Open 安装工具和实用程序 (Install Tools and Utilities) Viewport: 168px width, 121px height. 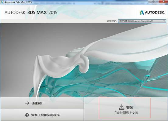pyautogui.click(x=42, y=115)
